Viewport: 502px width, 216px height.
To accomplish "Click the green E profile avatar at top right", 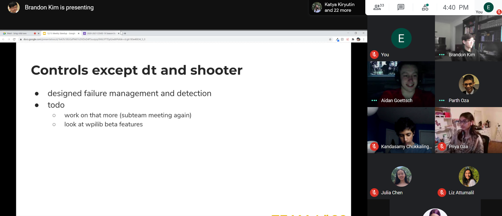I will click(488, 7).
